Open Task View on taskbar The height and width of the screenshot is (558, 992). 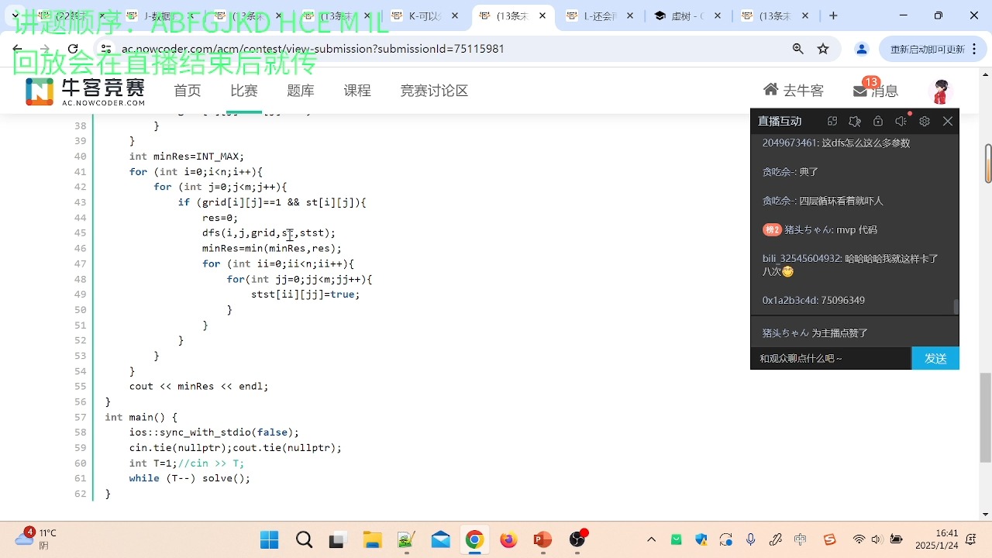coord(337,540)
